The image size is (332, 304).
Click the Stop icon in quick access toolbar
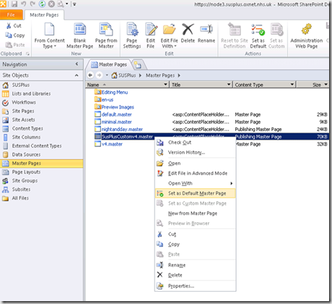click(x=51, y=4)
